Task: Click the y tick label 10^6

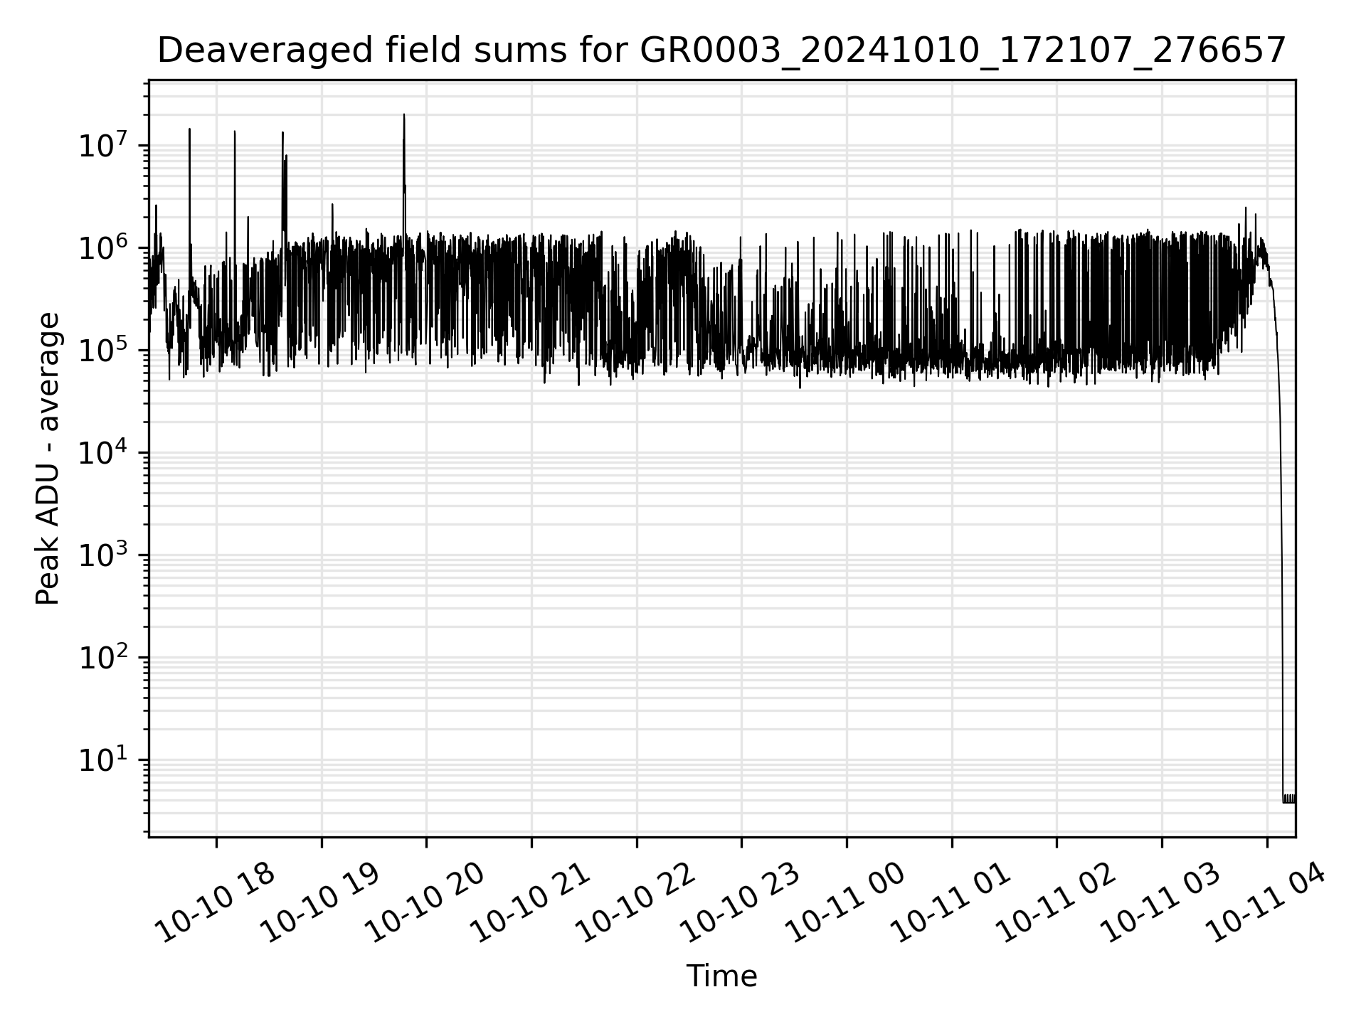Action: click(102, 247)
